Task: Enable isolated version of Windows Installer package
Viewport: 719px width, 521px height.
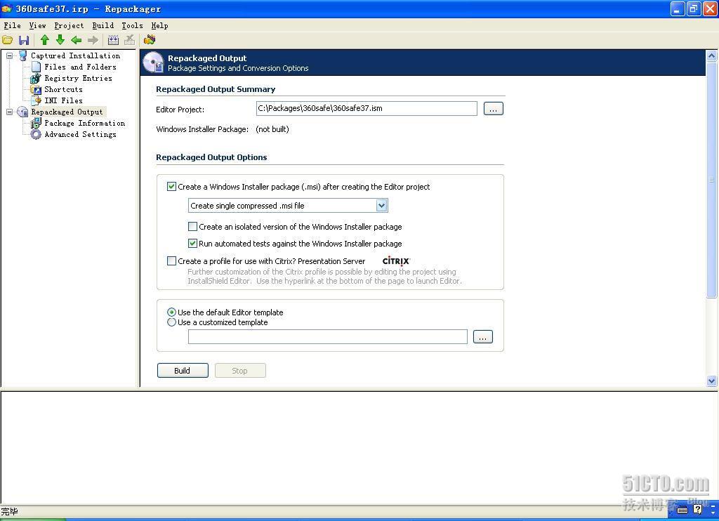Action: (x=192, y=227)
